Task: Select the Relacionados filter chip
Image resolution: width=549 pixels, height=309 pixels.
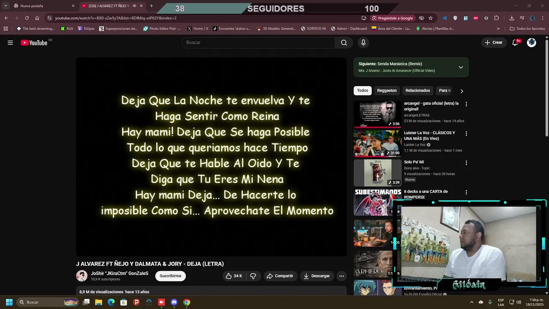Action: point(418,91)
